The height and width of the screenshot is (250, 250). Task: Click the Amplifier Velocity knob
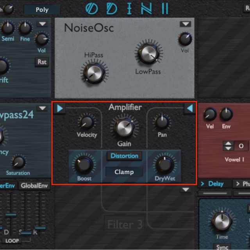point(87,122)
